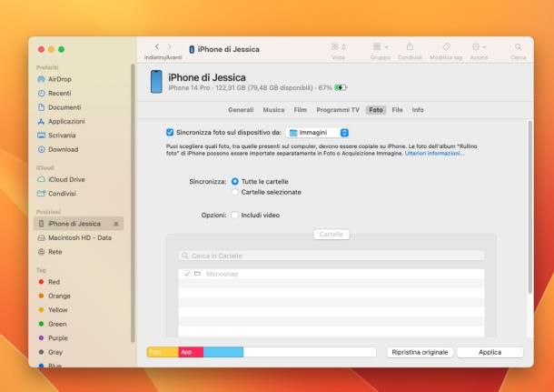Click Ripristina originale button
The width and height of the screenshot is (554, 392).
click(x=420, y=352)
